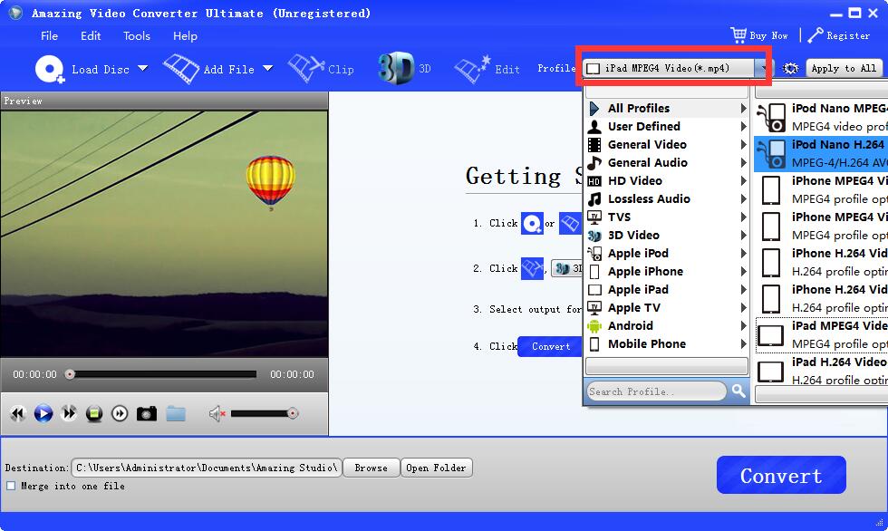Click the preview seek progress bar

pos(163,374)
